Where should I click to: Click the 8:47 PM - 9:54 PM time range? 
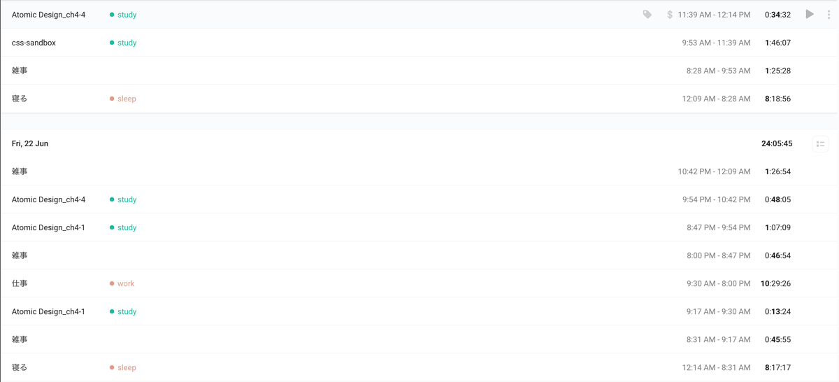[x=718, y=227]
